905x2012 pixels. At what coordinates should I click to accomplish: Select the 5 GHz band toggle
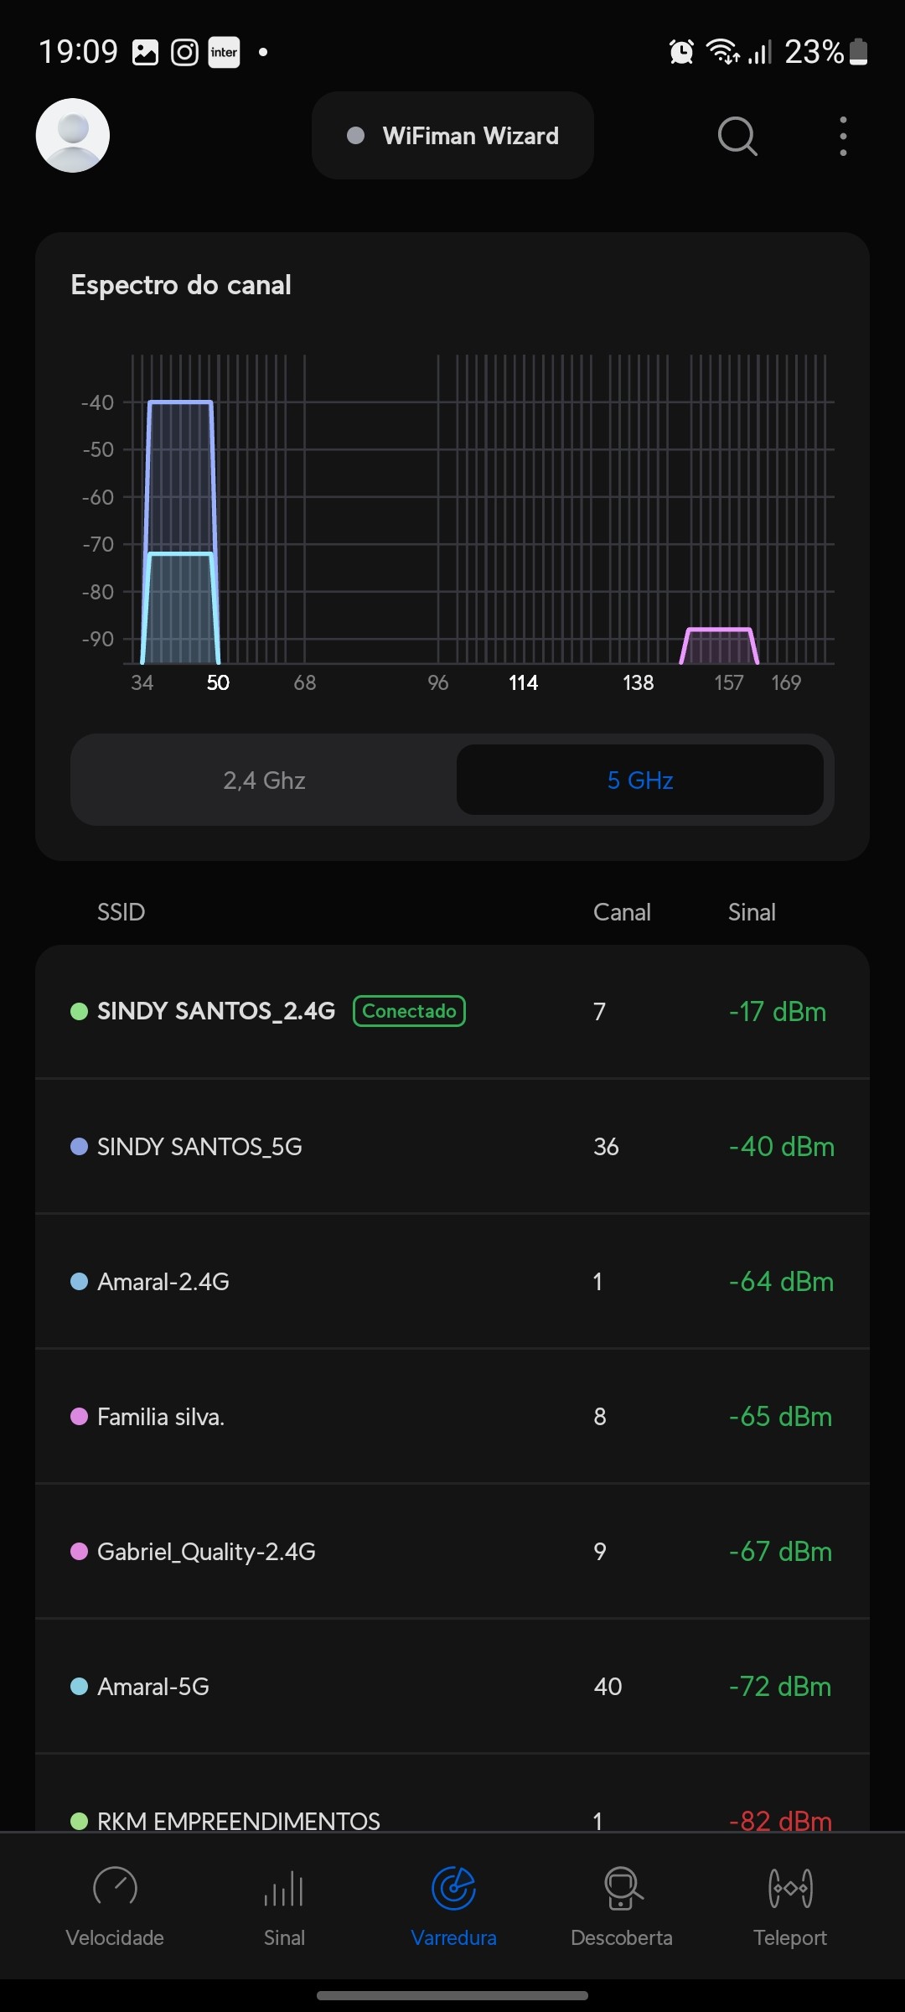640,780
